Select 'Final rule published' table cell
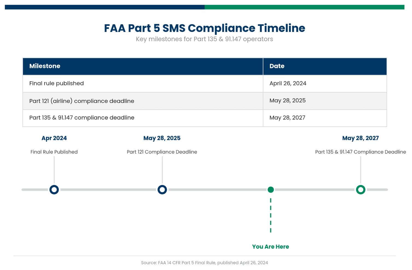Image resolution: width=412 pixels, height=270 pixels. [x=143, y=83]
